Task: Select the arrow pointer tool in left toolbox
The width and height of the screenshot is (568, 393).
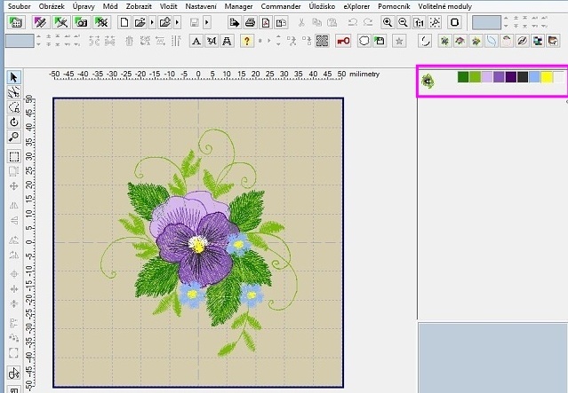Action: click(x=14, y=78)
